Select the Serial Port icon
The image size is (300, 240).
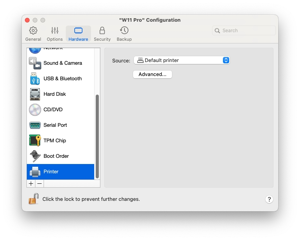coord(35,125)
